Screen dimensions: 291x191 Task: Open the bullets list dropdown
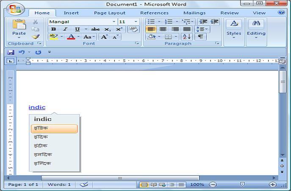[x=159, y=22]
